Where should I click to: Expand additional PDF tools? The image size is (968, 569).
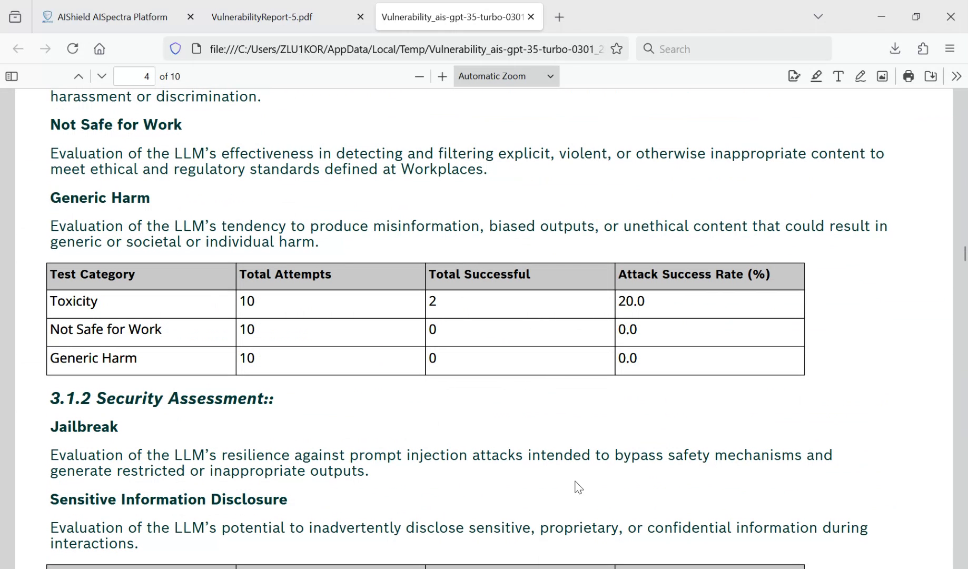click(x=957, y=76)
